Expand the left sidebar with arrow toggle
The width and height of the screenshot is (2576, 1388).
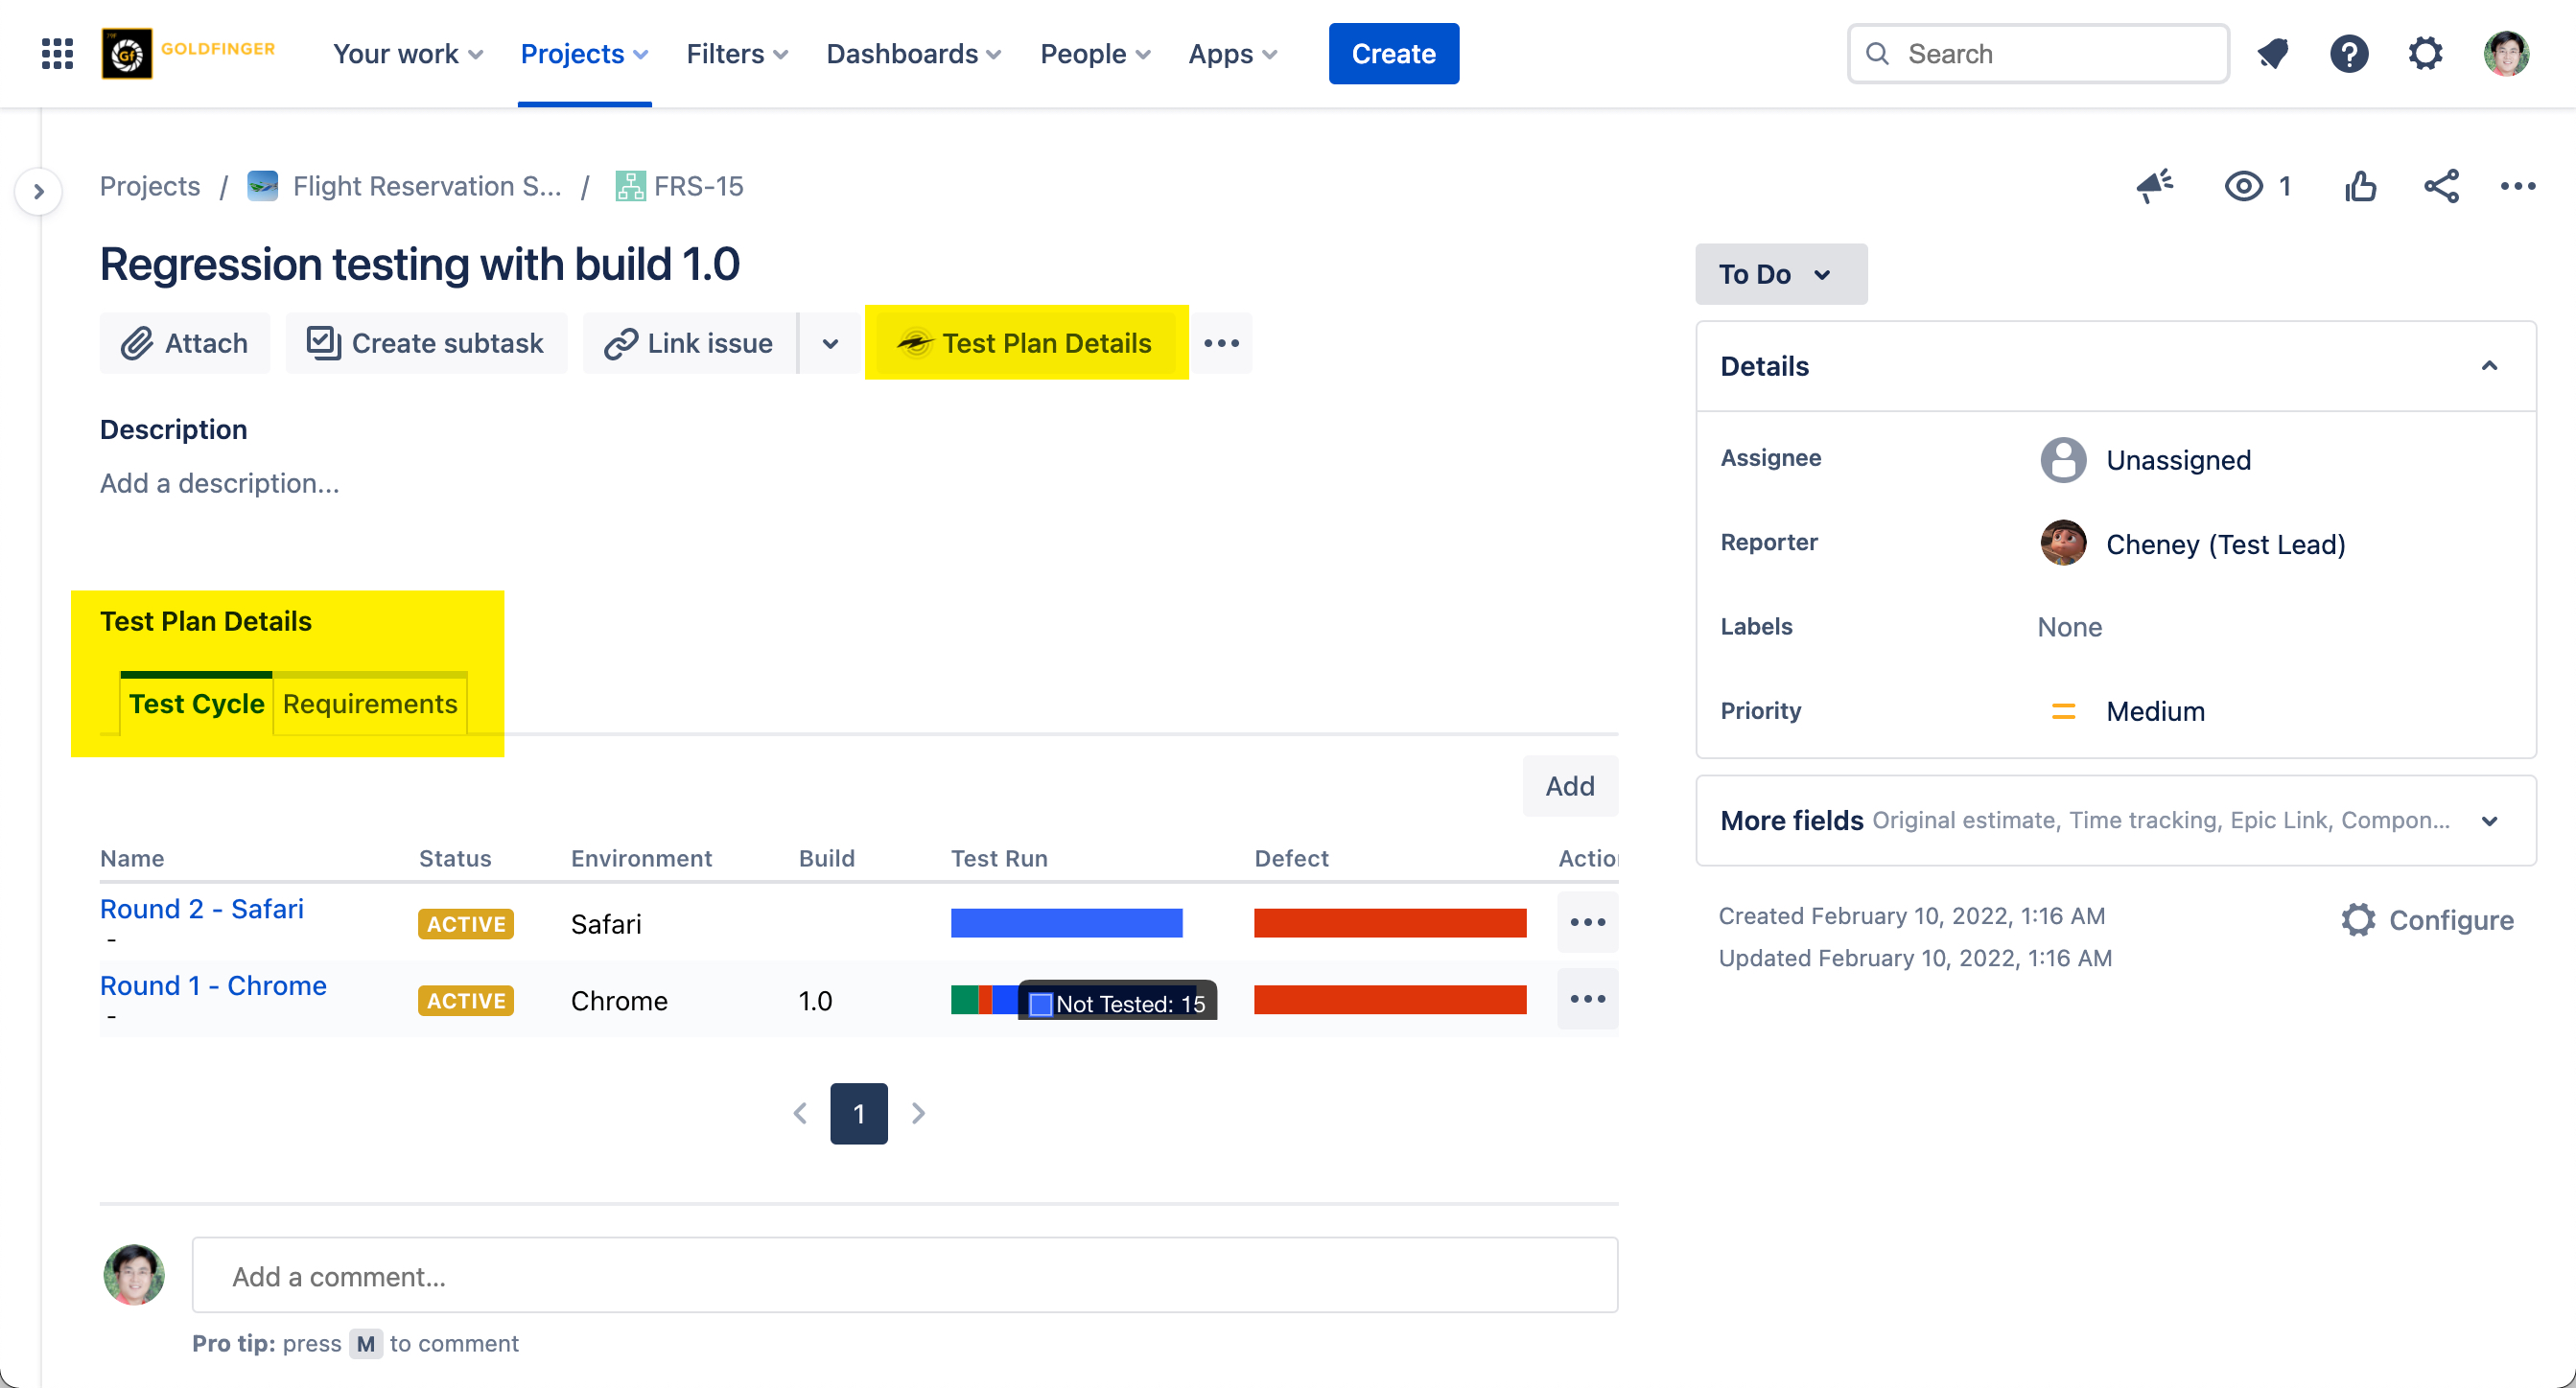(39, 191)
